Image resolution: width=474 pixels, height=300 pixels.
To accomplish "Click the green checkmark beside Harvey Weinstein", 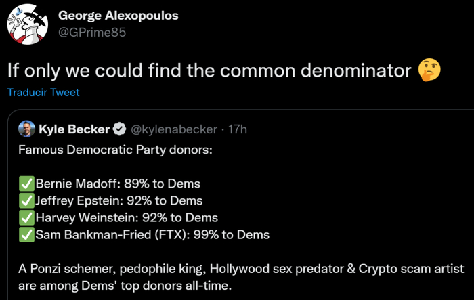I will coord(26,217).
